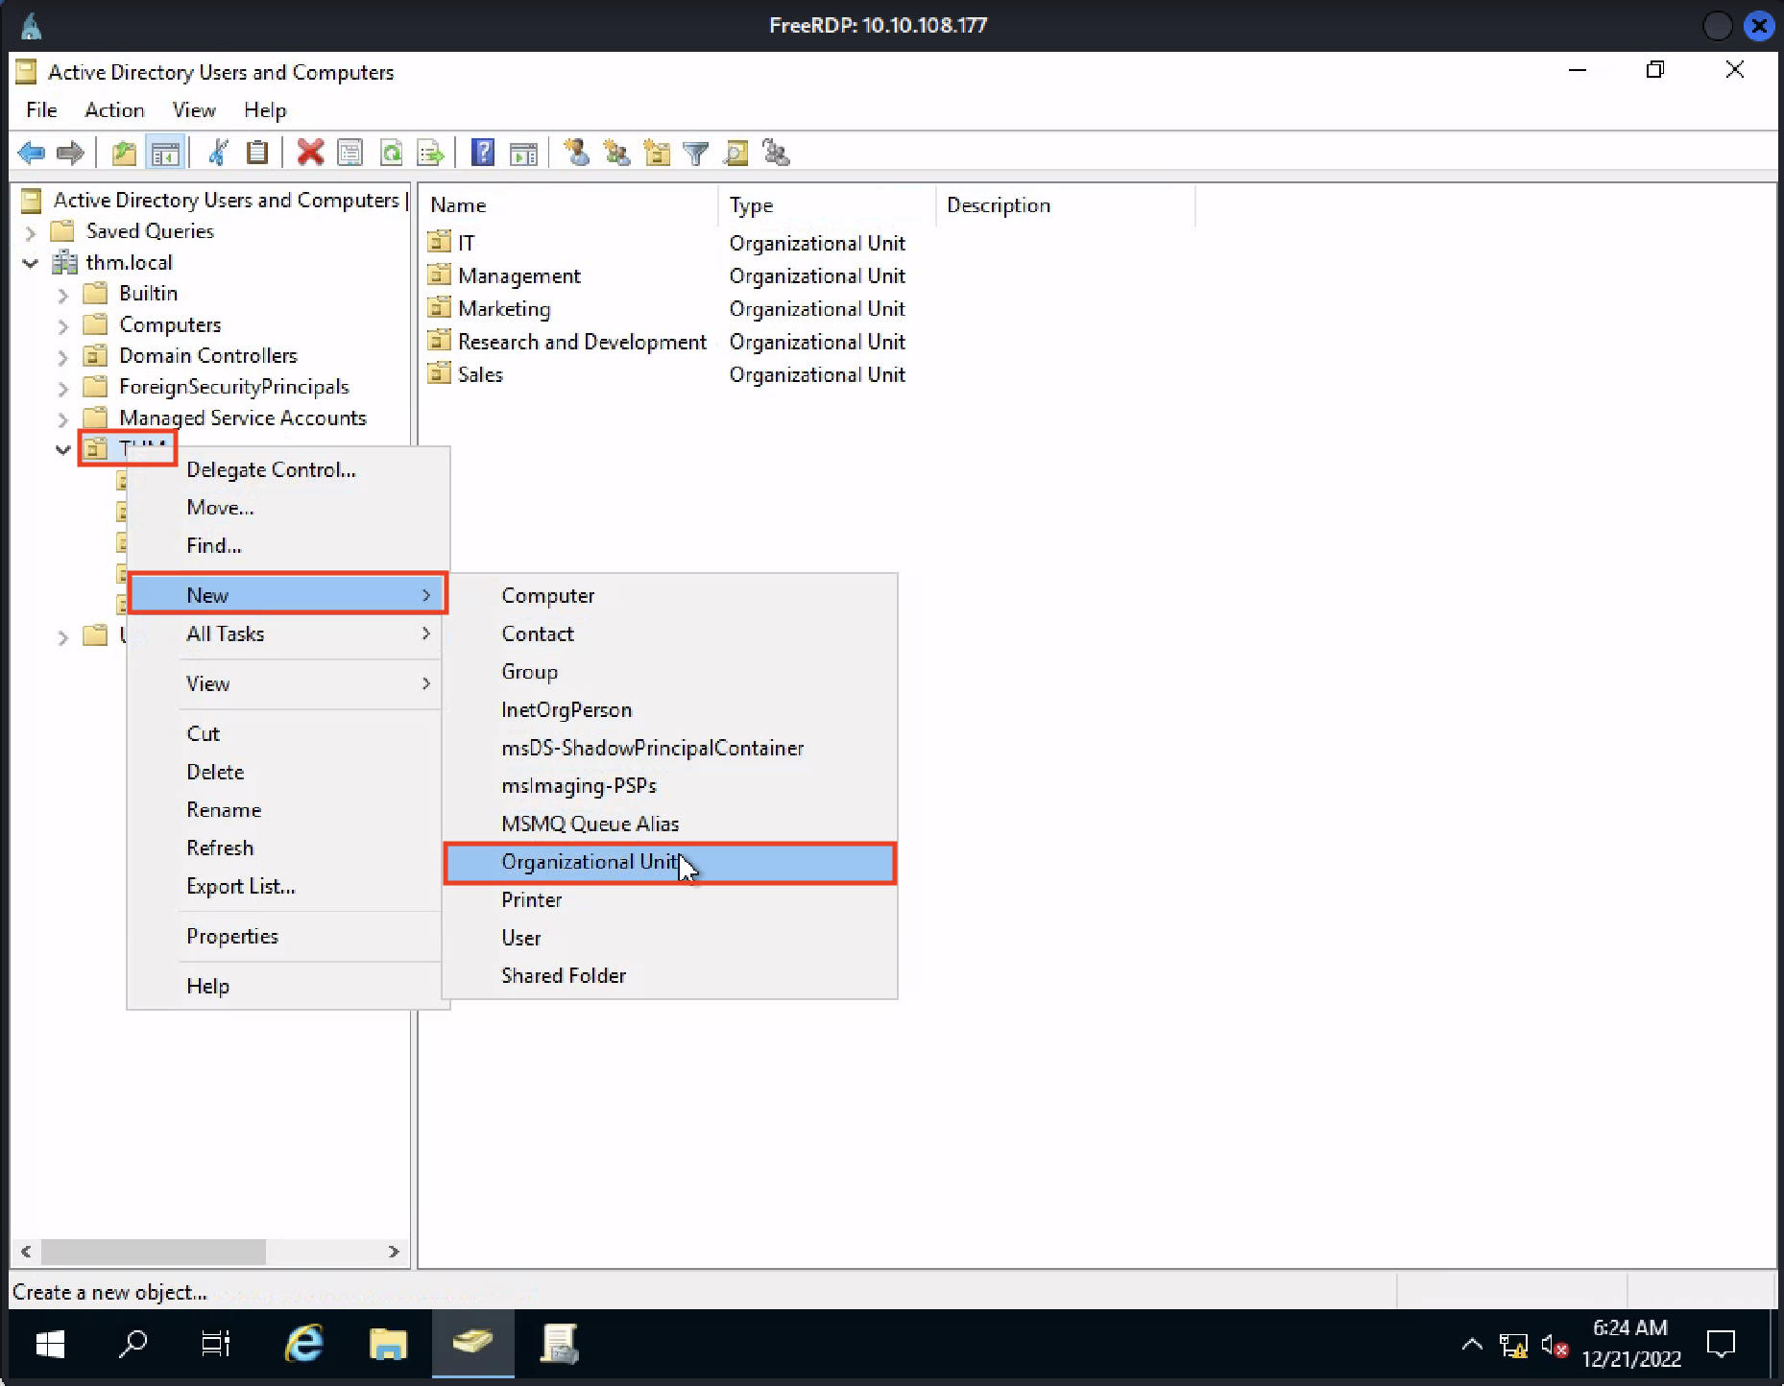Collapse the THM organizational unit node
This screenshot has width=1784, height=1386.
[x=62, y=449]
